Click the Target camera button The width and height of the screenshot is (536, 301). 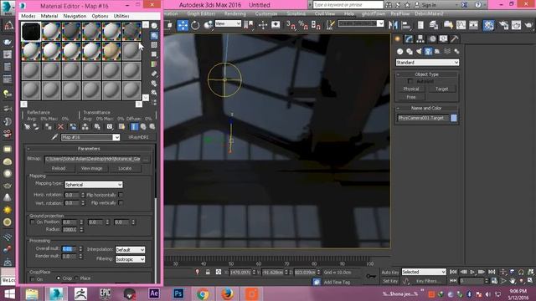(x=441, y=89)
